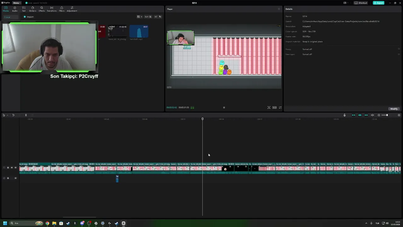The height and width of the screenshot is (227, 403).
Task: Click the zoom to fit timeline icon
Action: (x=399, y=115)
